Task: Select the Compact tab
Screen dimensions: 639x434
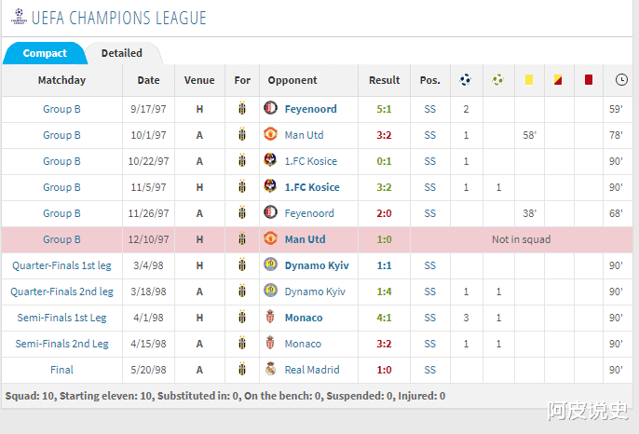Action: [45, 53]
